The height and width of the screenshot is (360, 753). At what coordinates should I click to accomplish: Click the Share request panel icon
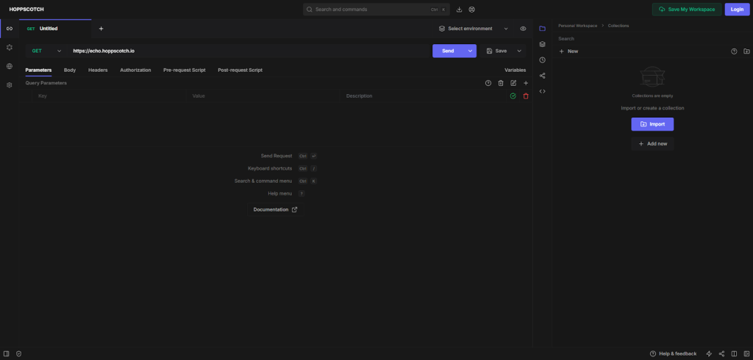click(x=542, y=76)
